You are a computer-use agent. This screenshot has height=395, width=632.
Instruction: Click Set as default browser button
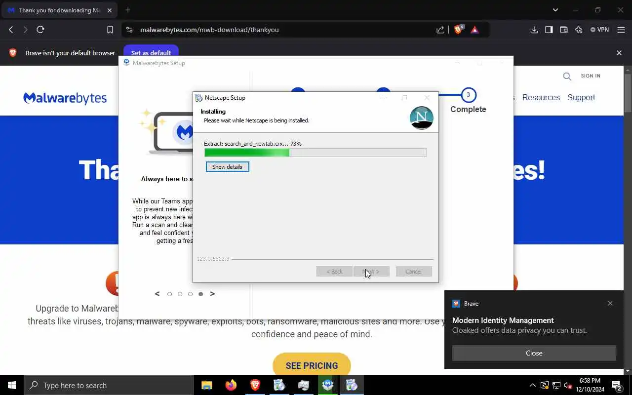click(x=151, y=53)
